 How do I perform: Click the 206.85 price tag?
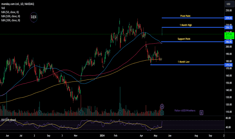pyautogui.click(x=228, y=42)
